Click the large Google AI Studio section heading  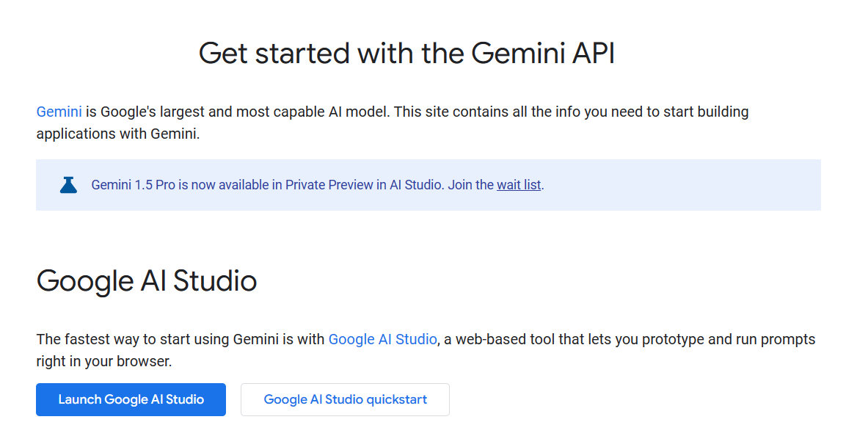[x=147, y=281]
